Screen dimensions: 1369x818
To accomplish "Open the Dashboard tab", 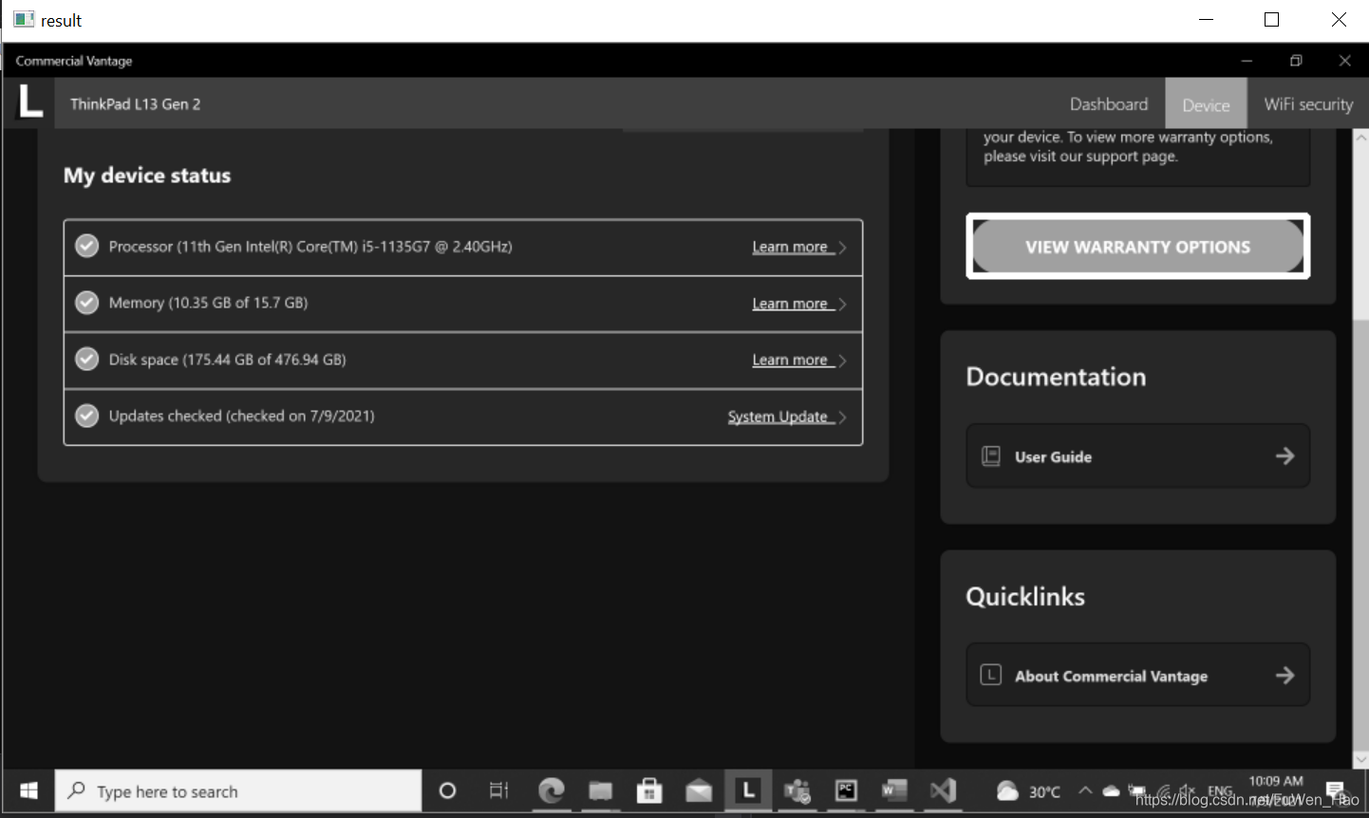I will [1109, 104].
